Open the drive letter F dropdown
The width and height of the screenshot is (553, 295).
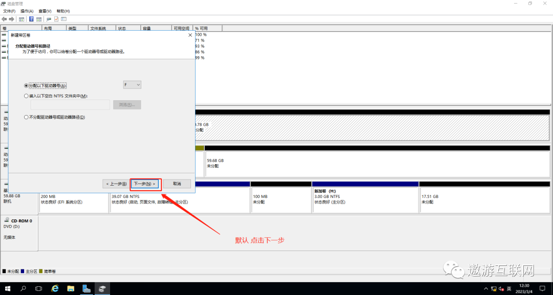tap(132, 85)
